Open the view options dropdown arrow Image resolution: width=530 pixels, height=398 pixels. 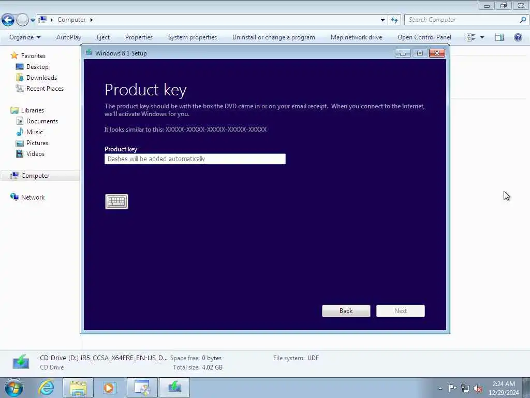[x=482, y=37]
